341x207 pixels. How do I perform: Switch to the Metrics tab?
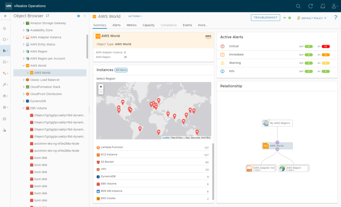point(131,25)
